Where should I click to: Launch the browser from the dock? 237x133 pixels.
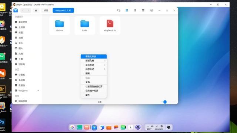(102, 127)
